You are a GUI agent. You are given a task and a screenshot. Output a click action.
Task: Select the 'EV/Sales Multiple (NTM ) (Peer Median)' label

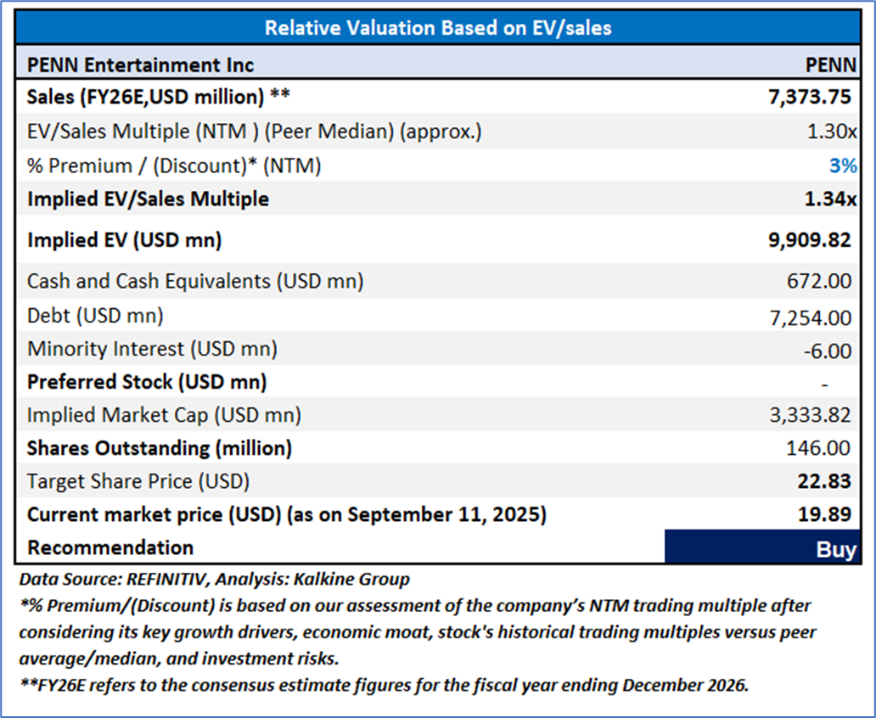click(x=254, y=132)
